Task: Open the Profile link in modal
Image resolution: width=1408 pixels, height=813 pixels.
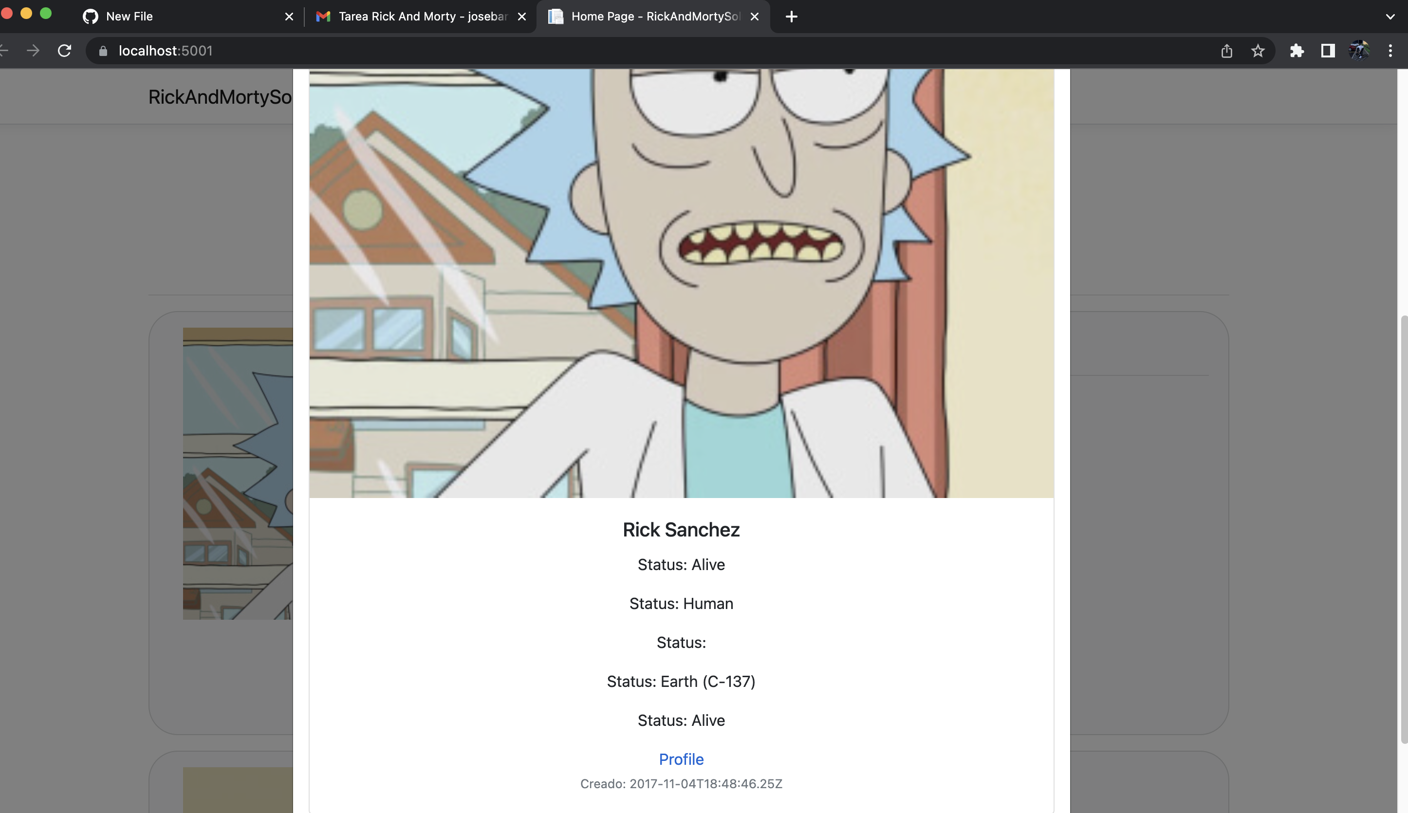Action: click(x=681, y=759)
